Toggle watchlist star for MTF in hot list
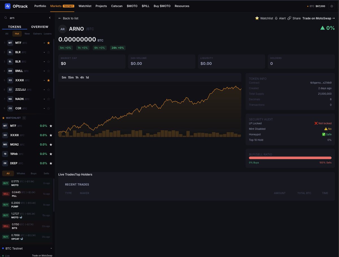Screen dimensions: 339x257 (48, 43)
